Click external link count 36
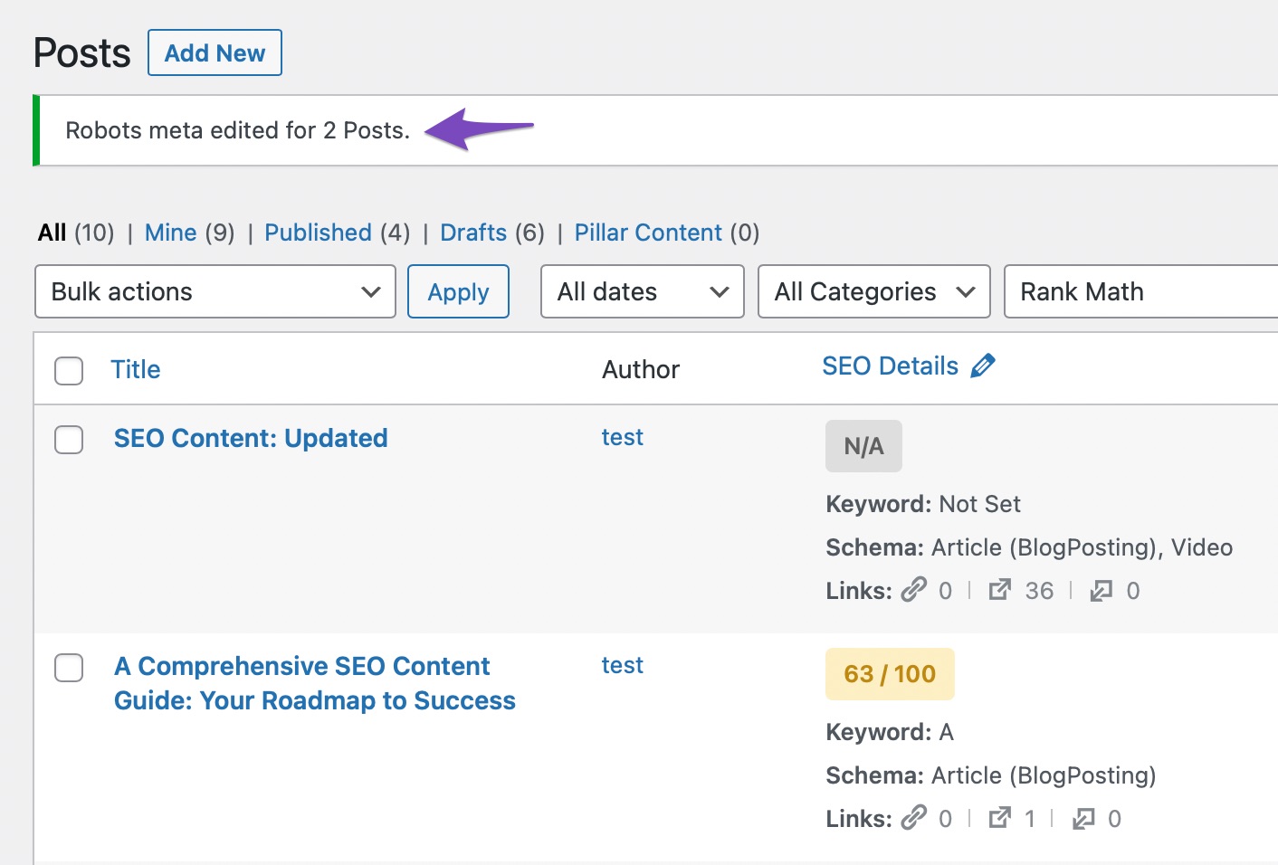 (1039, 591)
